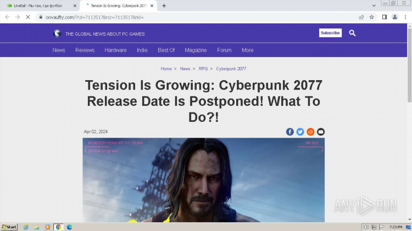Image resolution: width=412 pixels, height=231 pixels.
Task: Go back to previous page
Action: [7, 17]
